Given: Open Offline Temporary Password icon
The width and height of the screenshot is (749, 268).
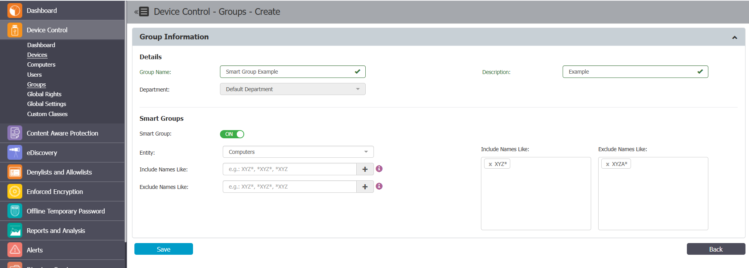Looking at the screenshot, I should (x=15, y=211).
